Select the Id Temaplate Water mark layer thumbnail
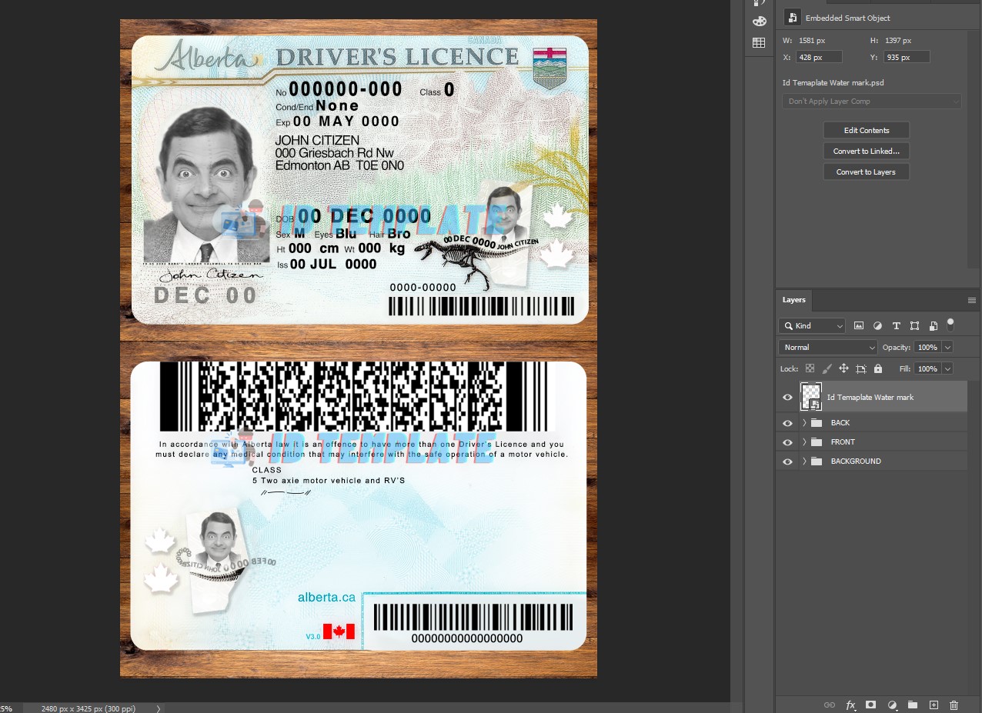Screen dimensions: 982x713 pyautogui.click(x=811, y=397)
